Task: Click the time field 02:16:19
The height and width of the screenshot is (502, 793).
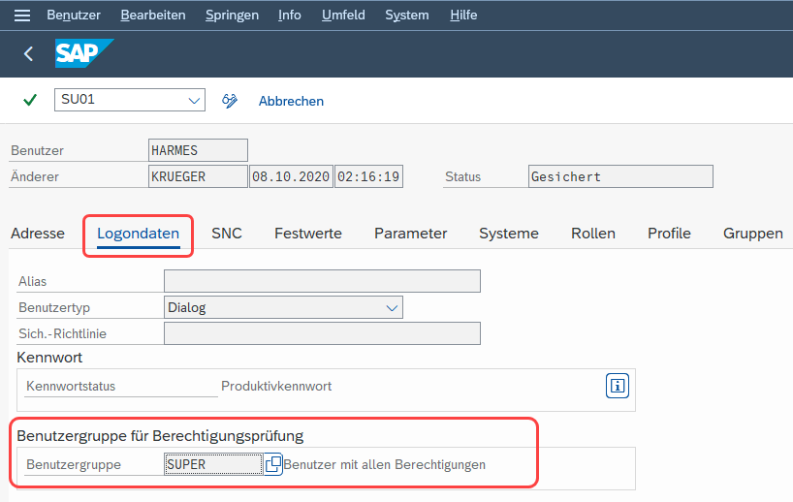Action: (x=368, y=176)
